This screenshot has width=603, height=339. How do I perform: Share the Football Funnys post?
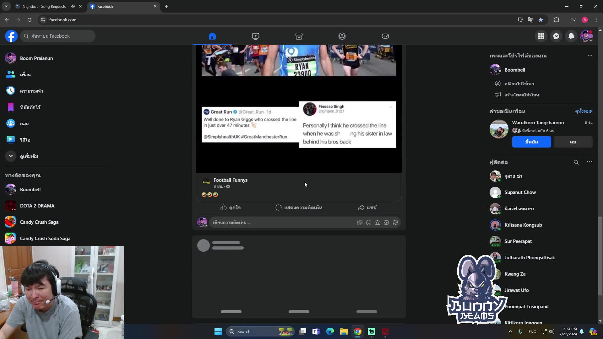tap(367, 207)
